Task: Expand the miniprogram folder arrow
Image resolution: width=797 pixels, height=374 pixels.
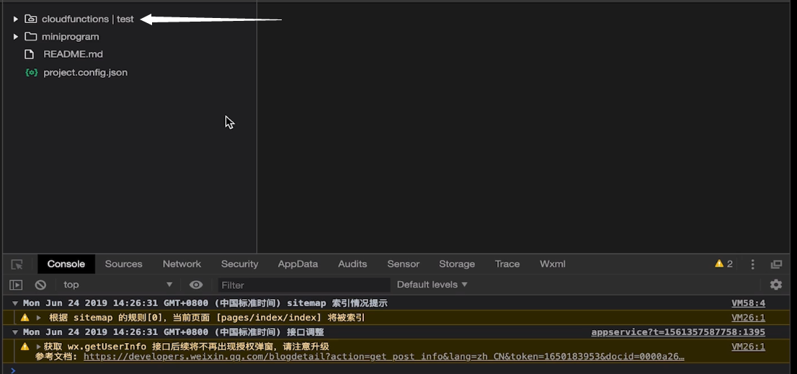Action: 15,37
